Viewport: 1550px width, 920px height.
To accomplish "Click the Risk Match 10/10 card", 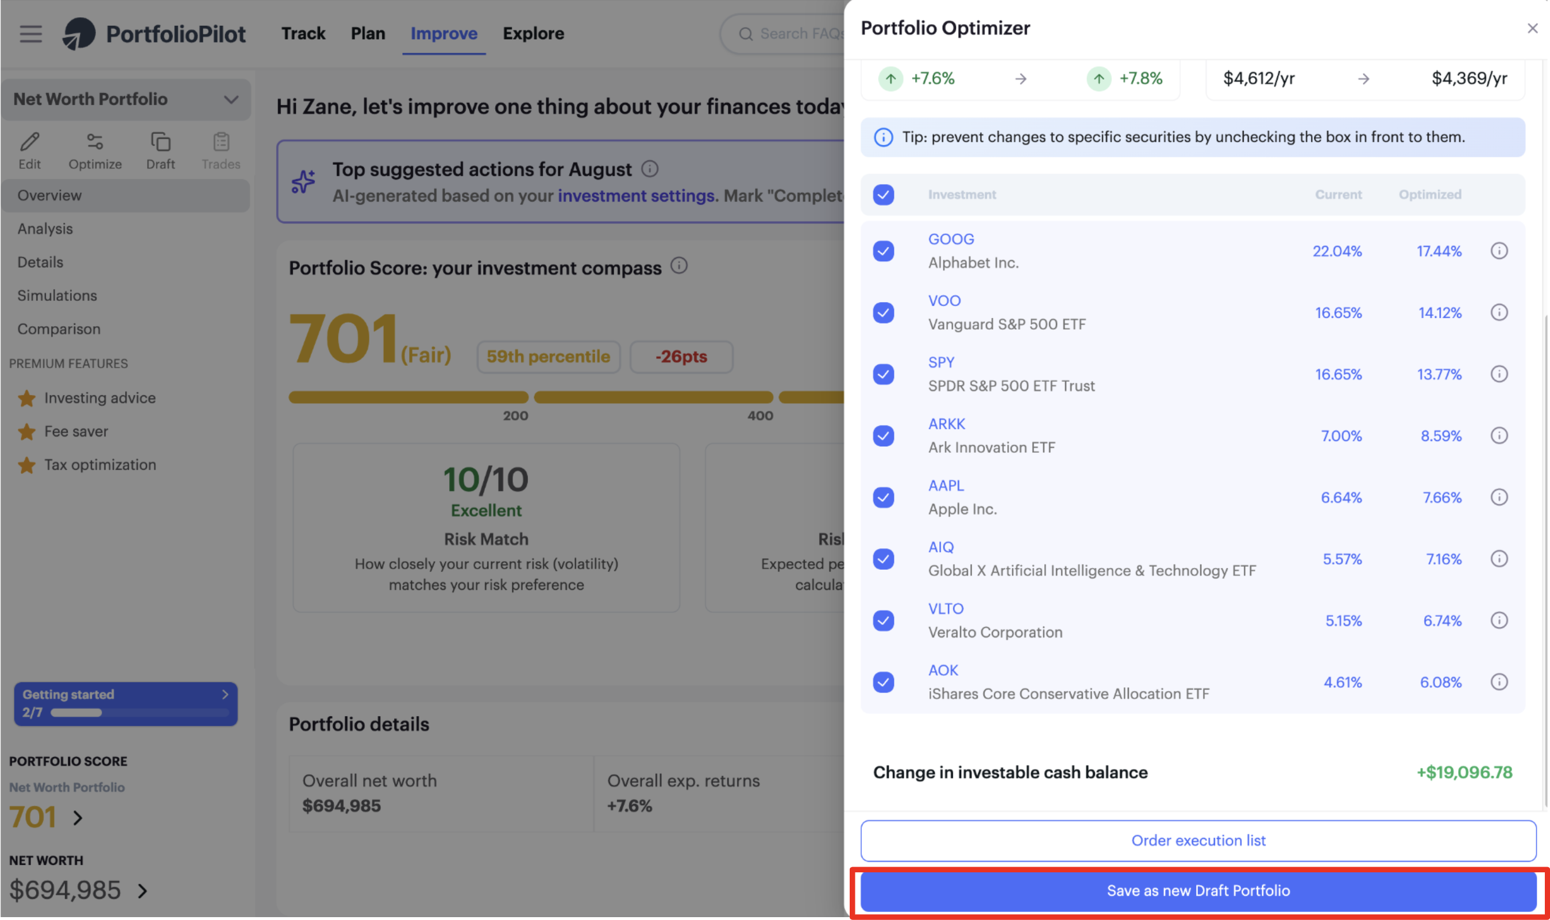I will coord(486,528).
